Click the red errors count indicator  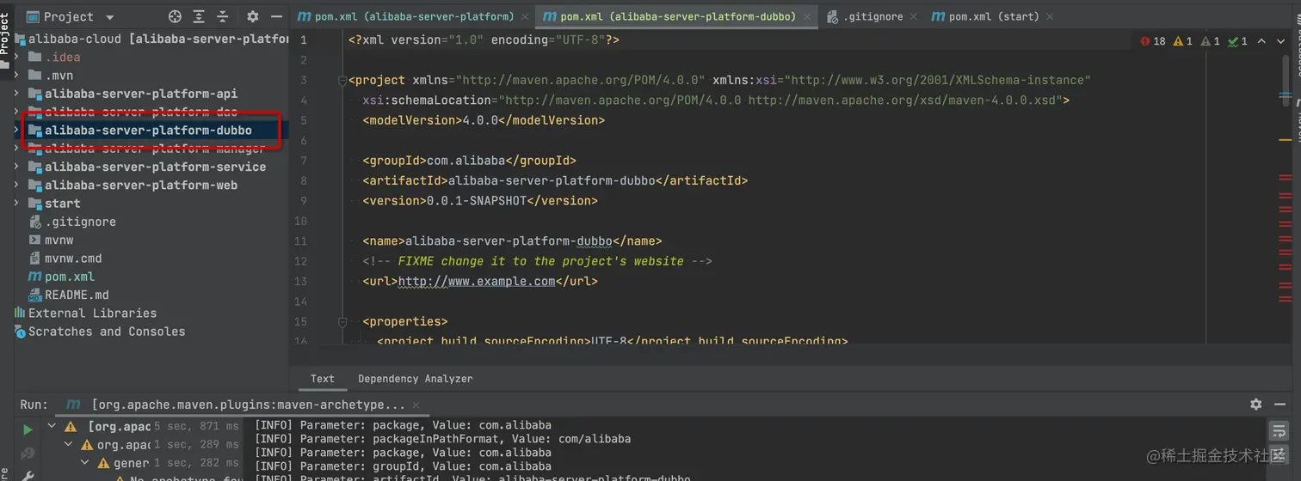click(1153, 41)
